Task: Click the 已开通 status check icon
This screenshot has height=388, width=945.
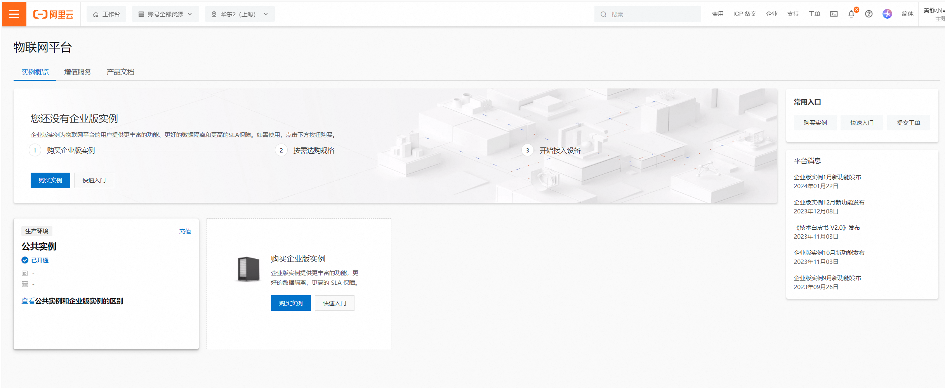Action: pyautogui.click(x=25, y=260)
